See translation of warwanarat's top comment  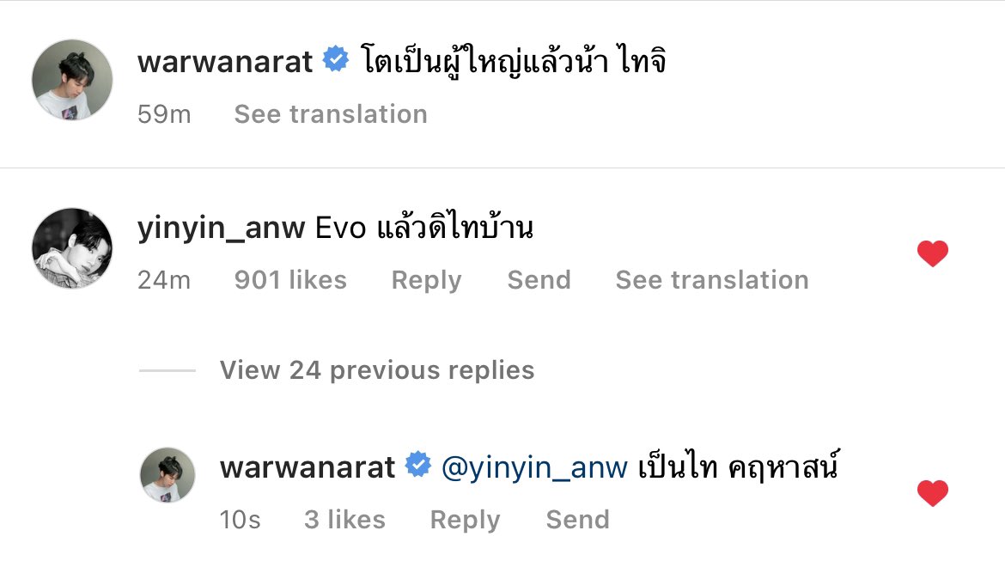pyautogui.click(x=331, y=114)
